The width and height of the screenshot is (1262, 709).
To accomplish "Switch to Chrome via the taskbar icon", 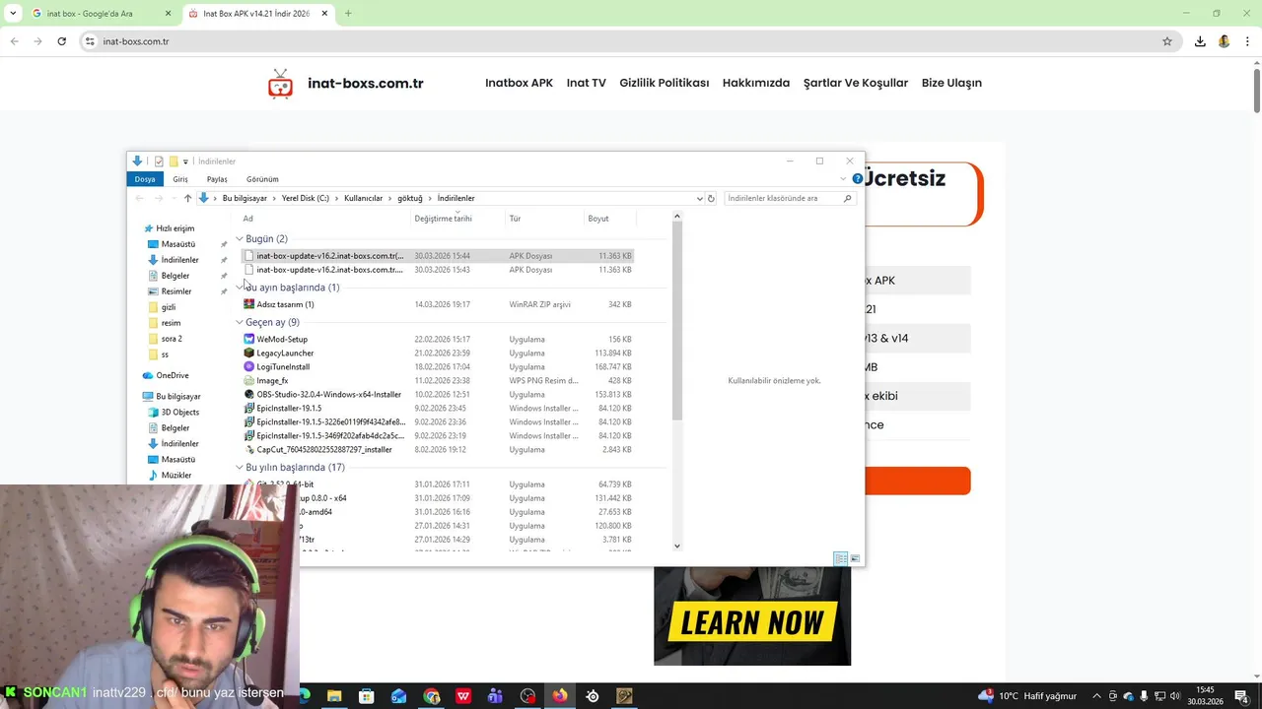I will click(x=431, y=696).
